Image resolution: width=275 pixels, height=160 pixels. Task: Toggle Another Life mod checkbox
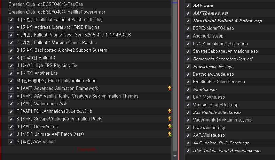pyautogui.click(x=11, y=73)
